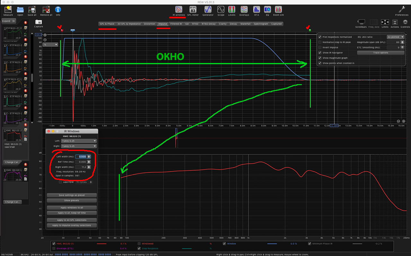
Task: Select the 7 HMC 96320 measurement thumbnail
Action: click(12, 135)
